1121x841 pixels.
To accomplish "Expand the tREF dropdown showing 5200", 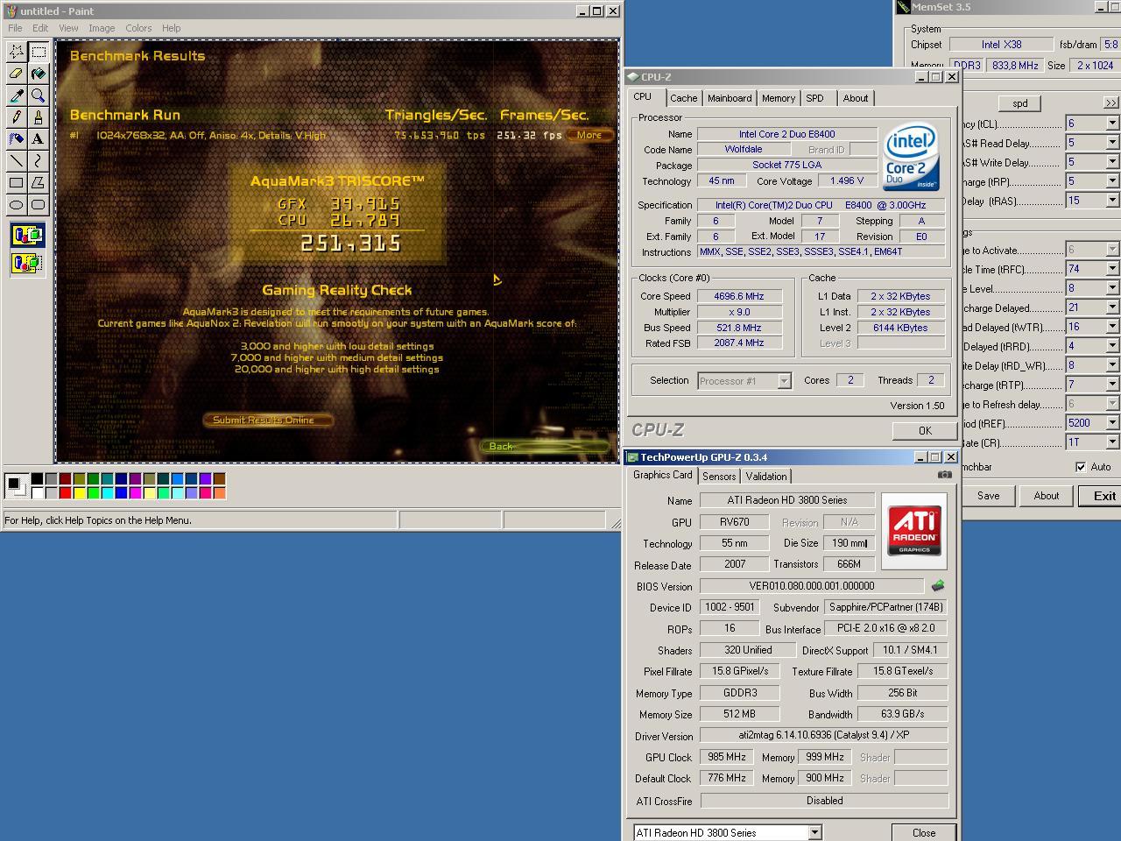I will [x=1112, y=423].
